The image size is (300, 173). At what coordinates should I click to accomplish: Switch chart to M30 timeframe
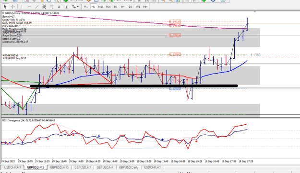[x=108, y=7]
